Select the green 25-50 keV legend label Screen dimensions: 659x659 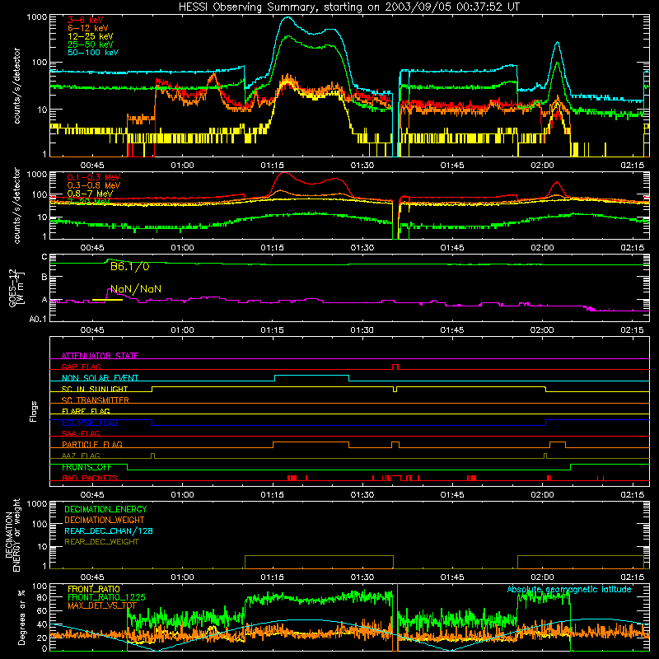point(90,44)
